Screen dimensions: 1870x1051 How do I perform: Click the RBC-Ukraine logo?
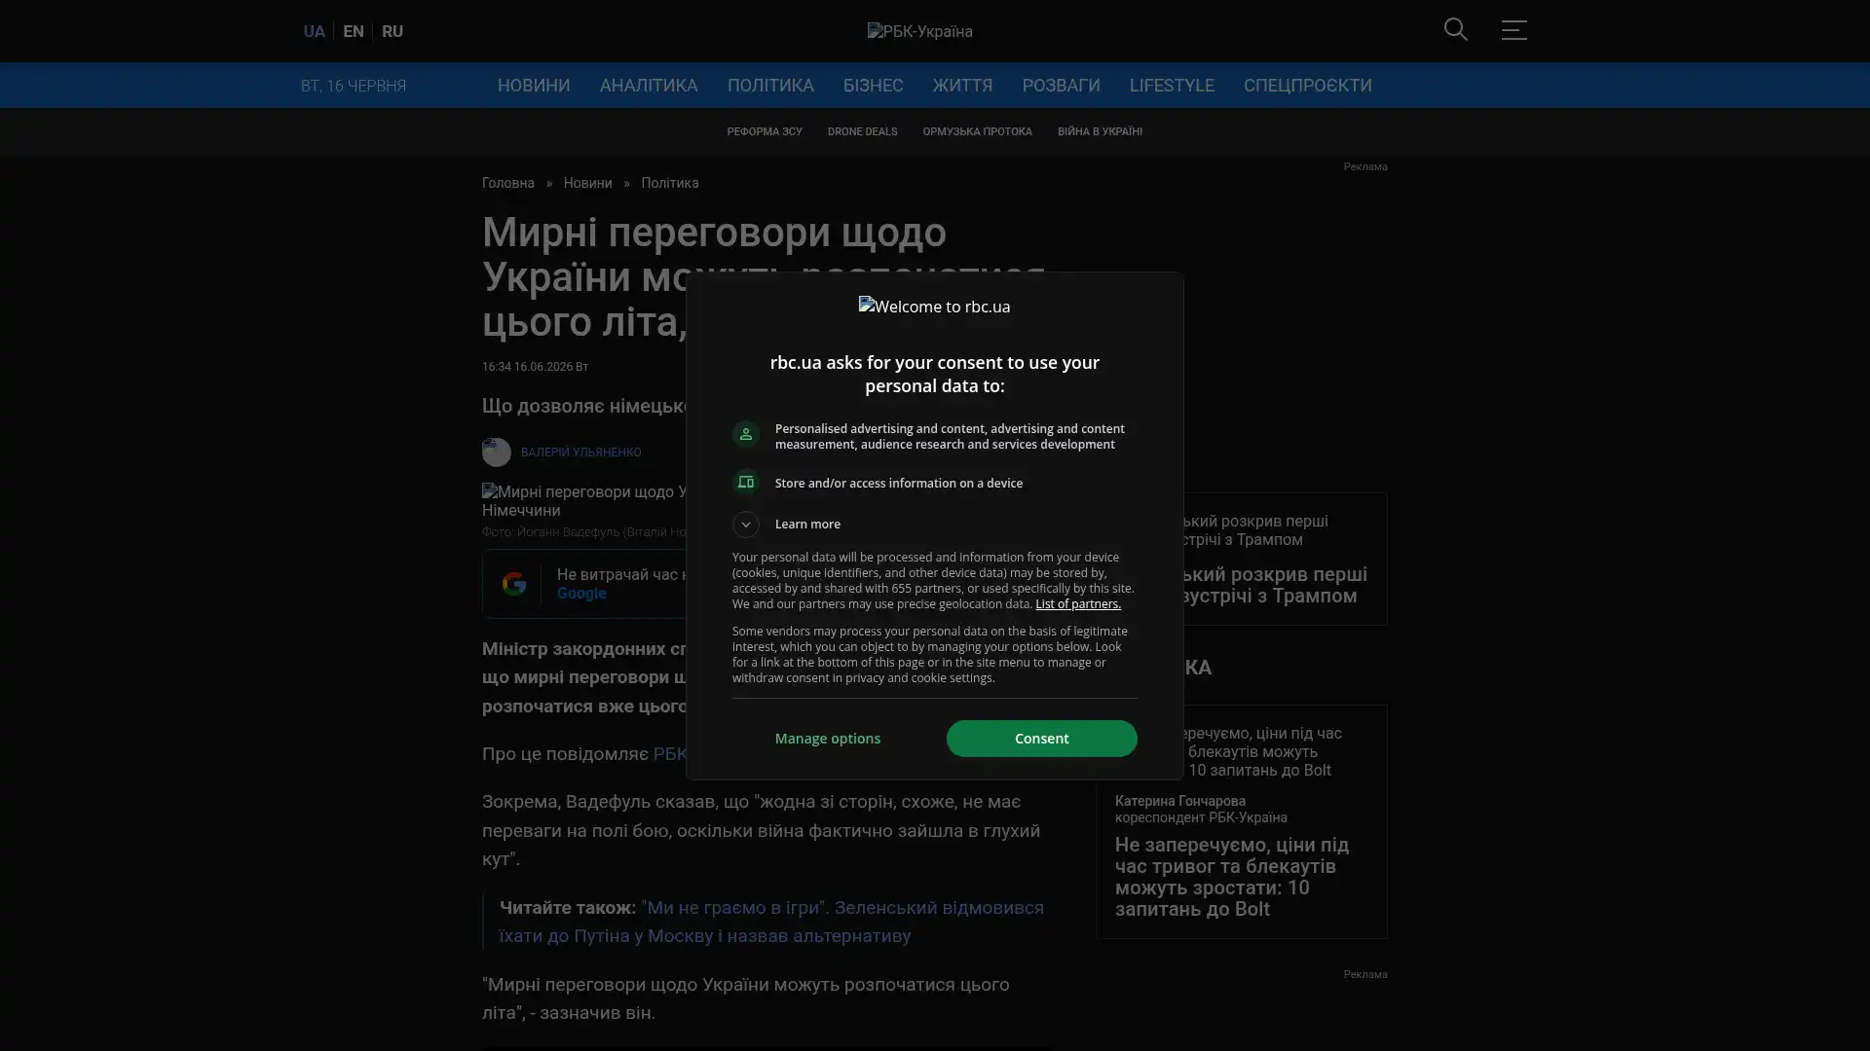click(x=919, y=31)
